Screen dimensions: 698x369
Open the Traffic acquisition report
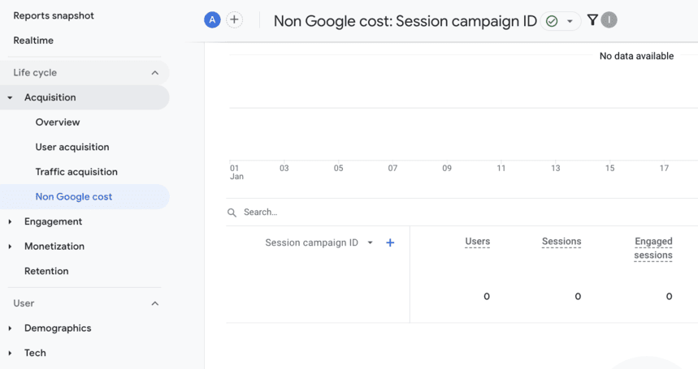(x=76, y=172)
